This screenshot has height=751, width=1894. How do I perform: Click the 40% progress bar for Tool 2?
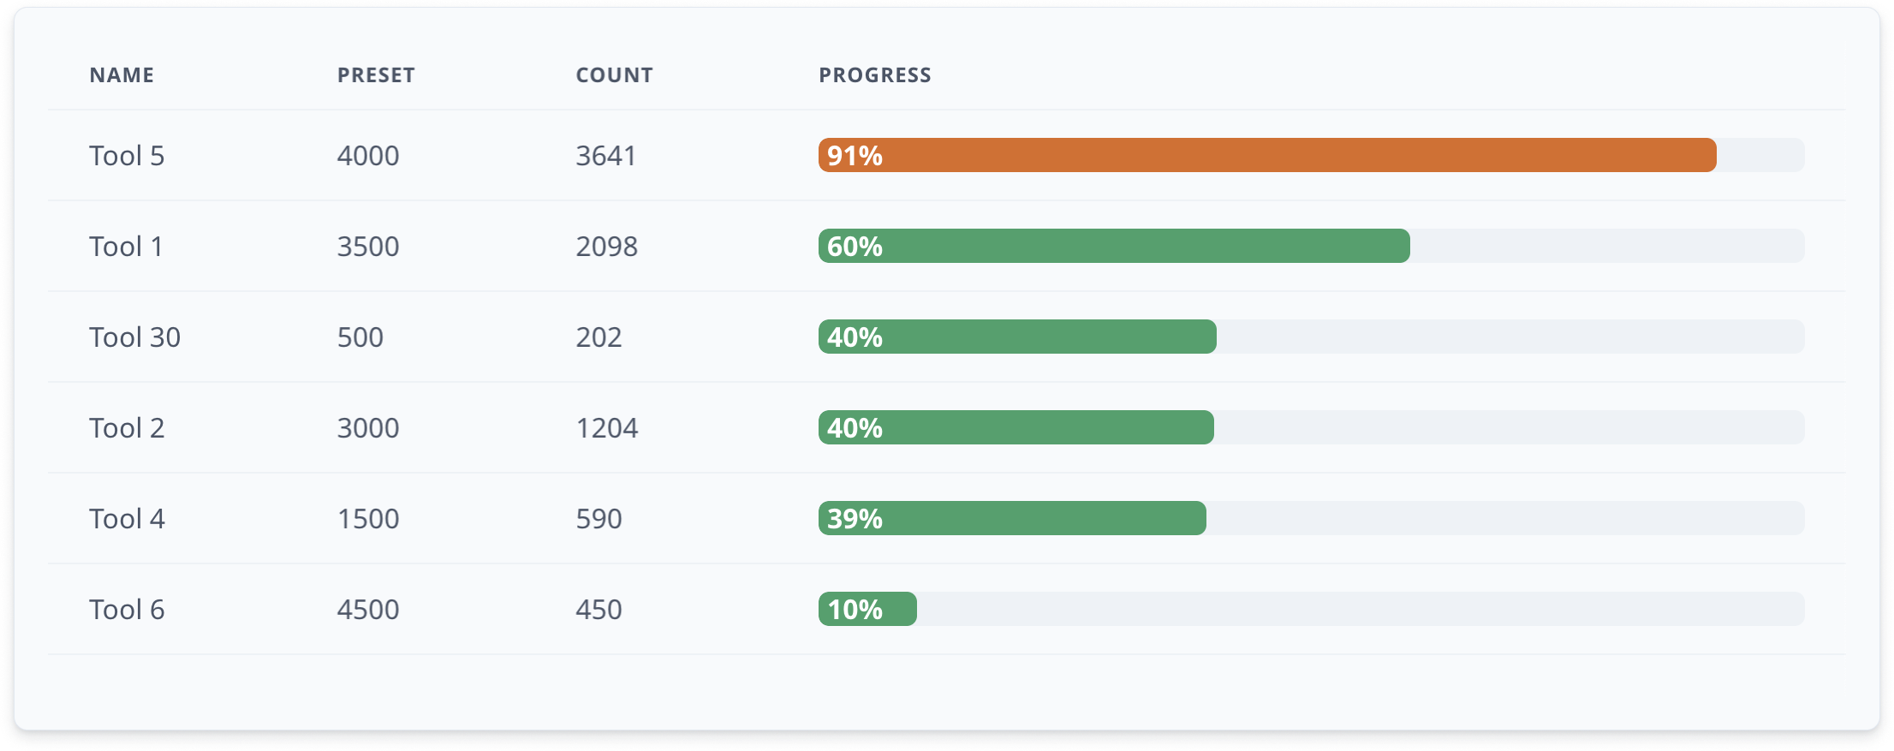(1015, 428)
